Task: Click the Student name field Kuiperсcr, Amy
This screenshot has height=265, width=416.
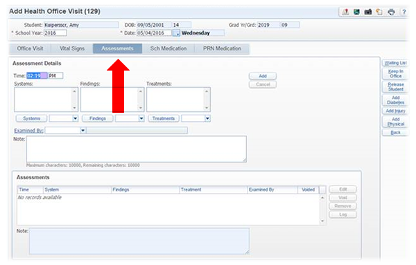Action: pos(81,25)
